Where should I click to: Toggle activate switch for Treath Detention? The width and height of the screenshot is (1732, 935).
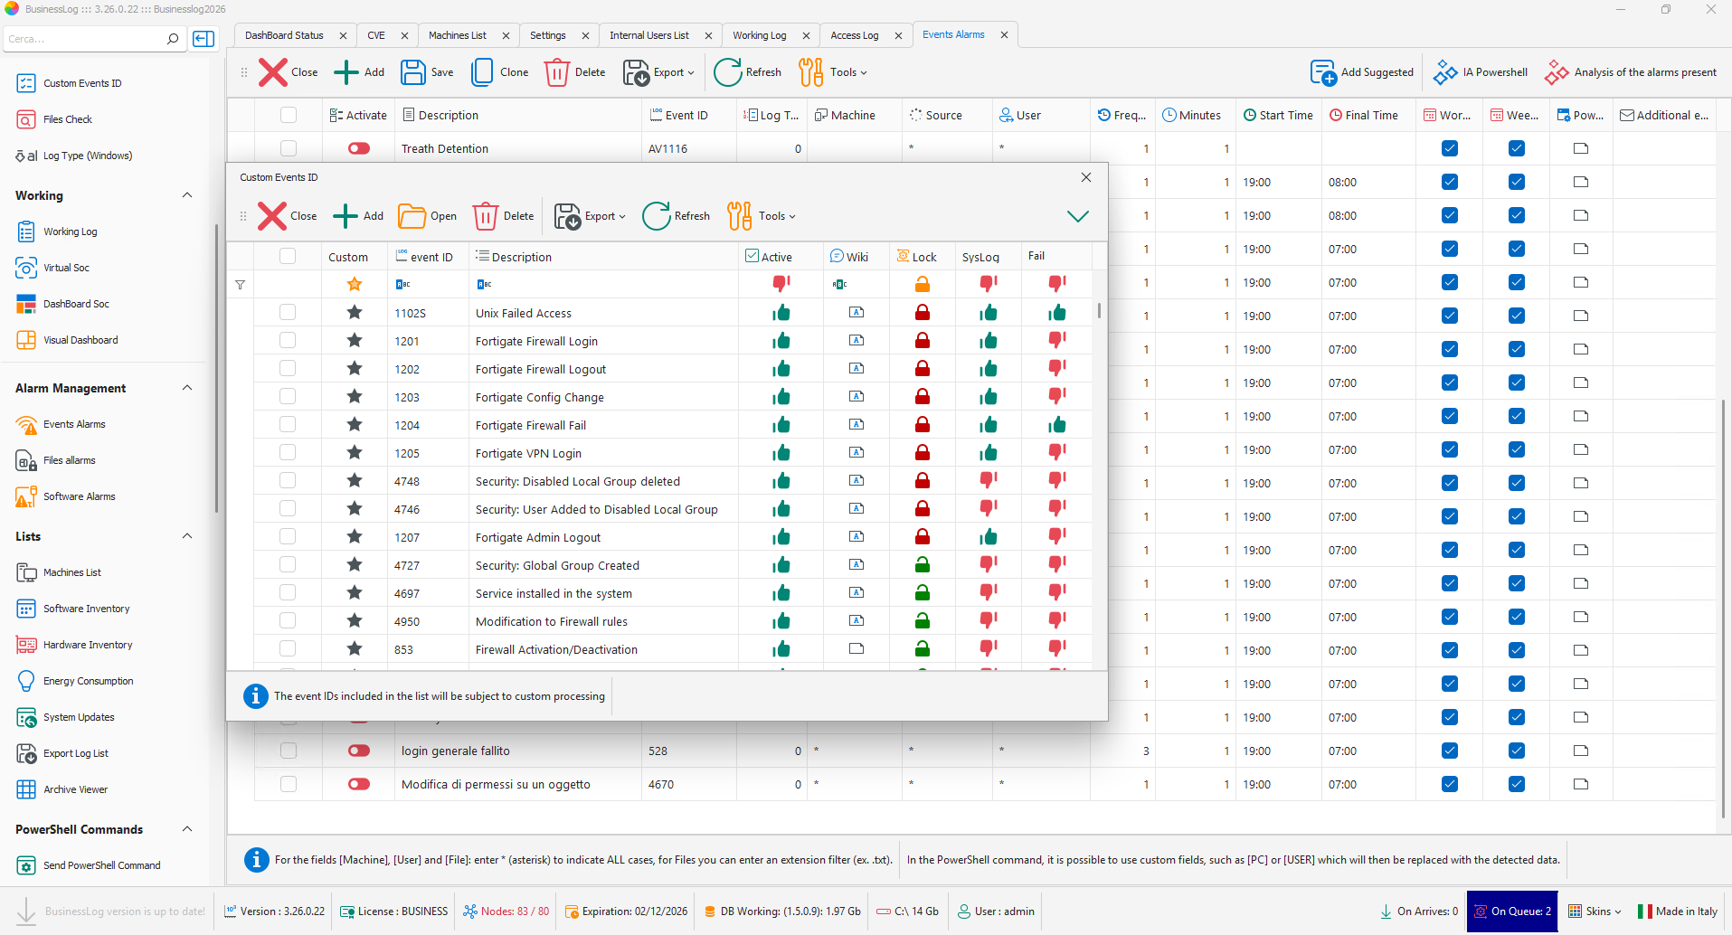click(x=359, y=148)
